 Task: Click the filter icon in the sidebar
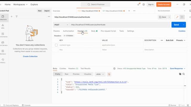coord(17,17)
